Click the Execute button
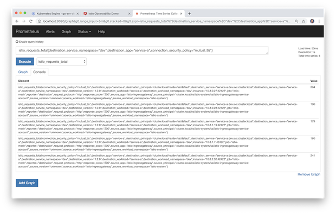336x214 pixels. pos(25,61)
